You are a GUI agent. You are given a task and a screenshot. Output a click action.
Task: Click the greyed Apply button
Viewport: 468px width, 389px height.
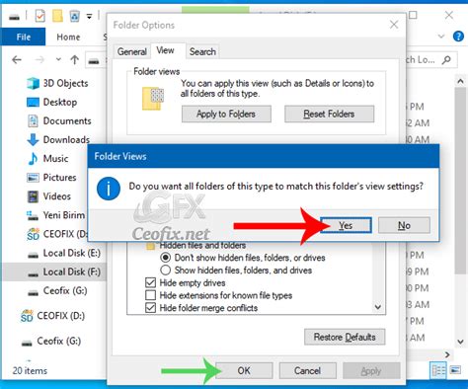pyautogui.click(x=371, y=371)
